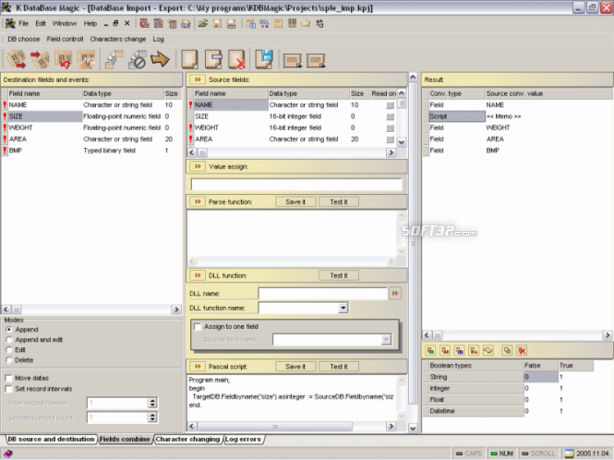Enable the Set record intervals checkbox
This screenshot has height=460, width=614.
[x=8, y=389]
